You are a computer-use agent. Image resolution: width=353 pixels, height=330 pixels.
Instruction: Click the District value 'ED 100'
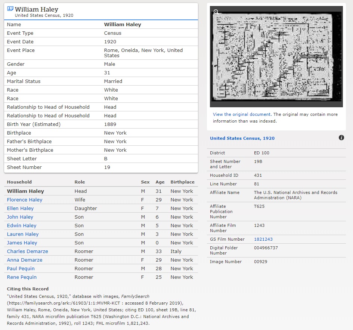coord(261,153)
